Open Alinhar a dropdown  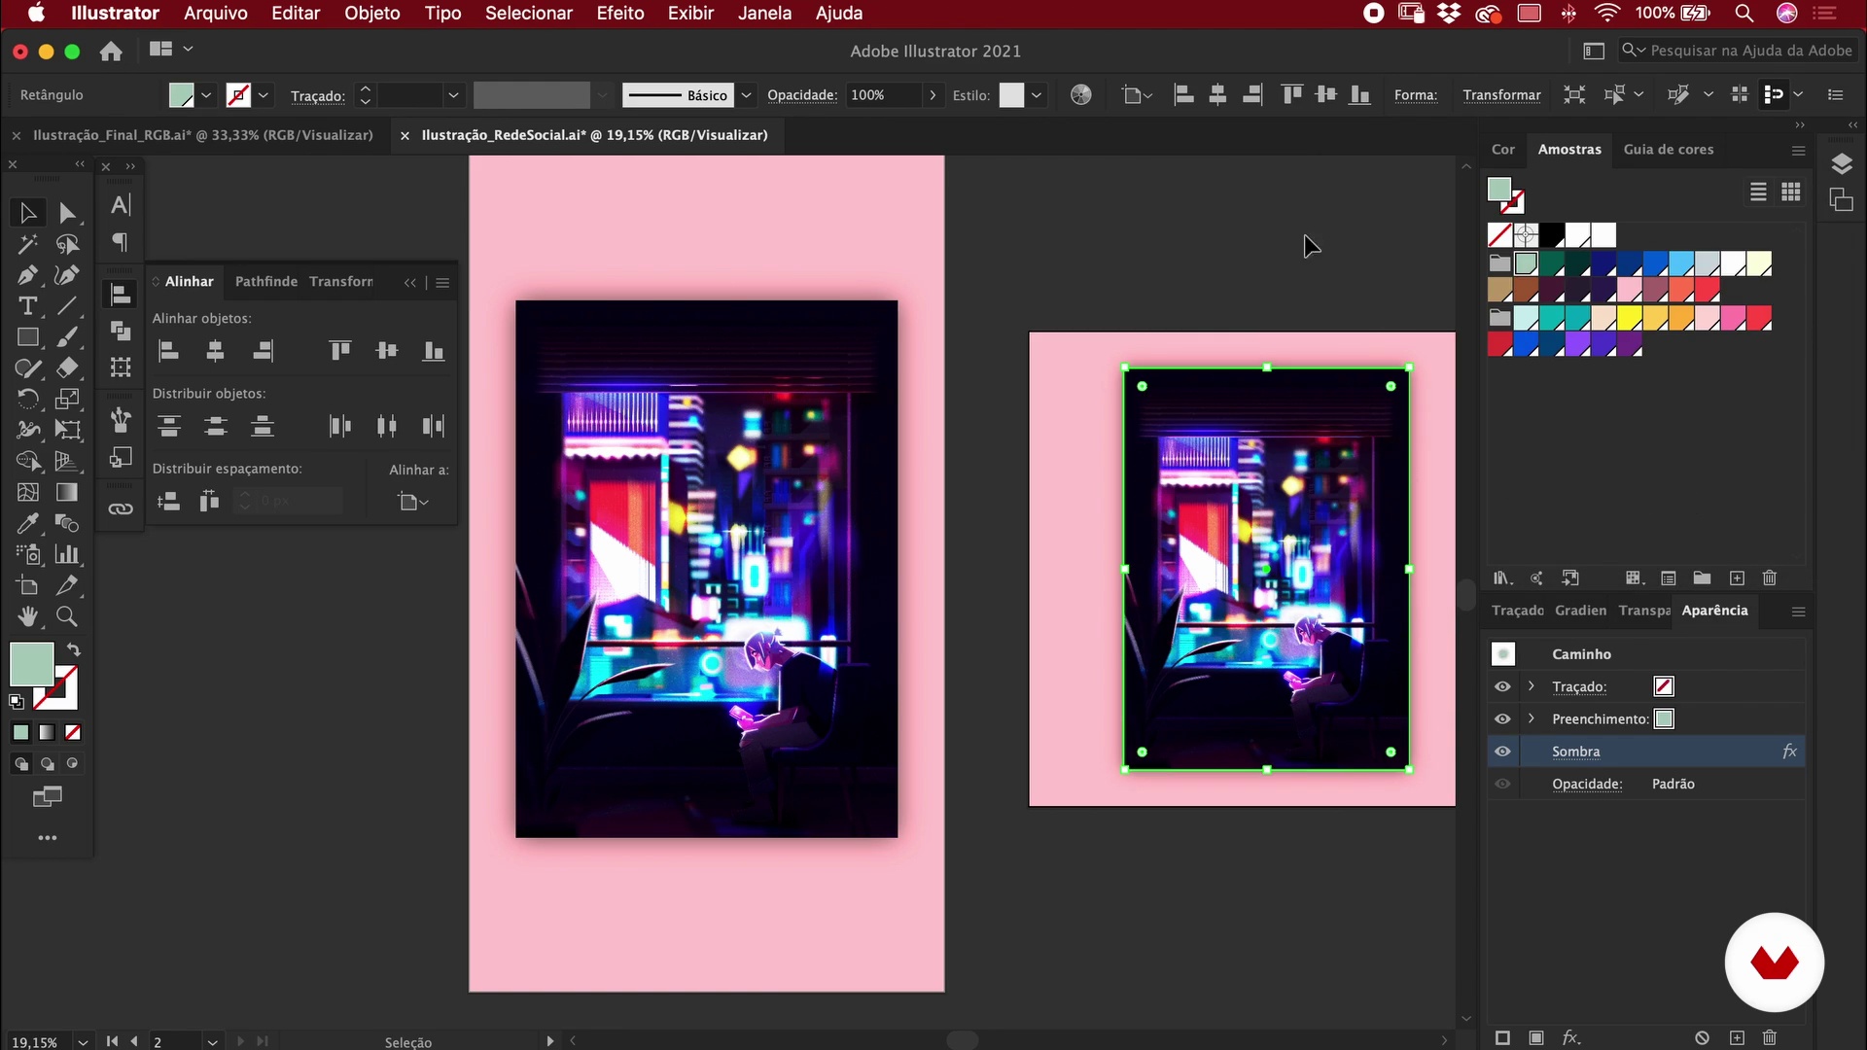tap(413, 502)
